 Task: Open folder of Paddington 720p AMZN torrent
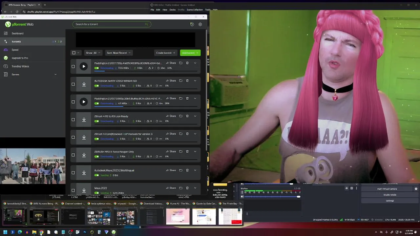180,63
